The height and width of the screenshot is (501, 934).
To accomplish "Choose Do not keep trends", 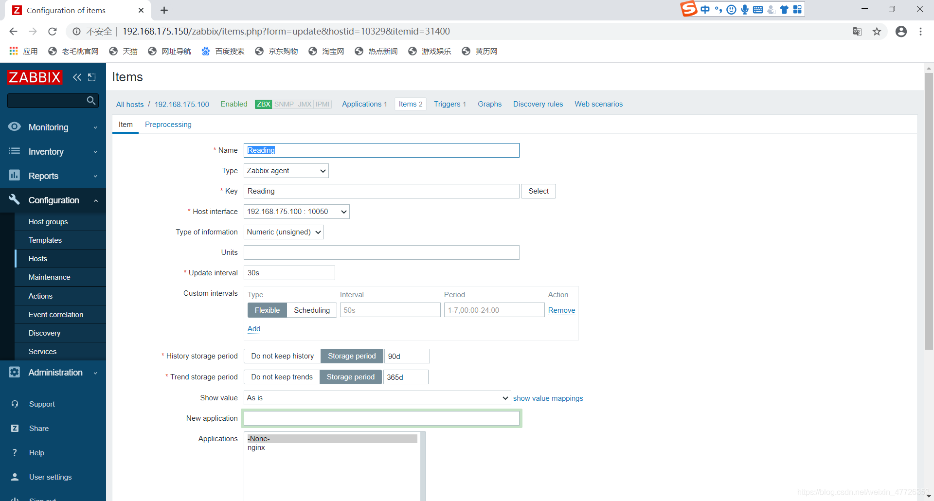I will pyautogui.click(x=282, y=377).
